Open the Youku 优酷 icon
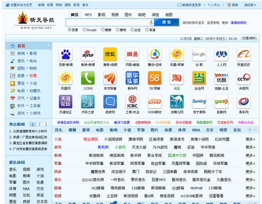 pos(221,78)
